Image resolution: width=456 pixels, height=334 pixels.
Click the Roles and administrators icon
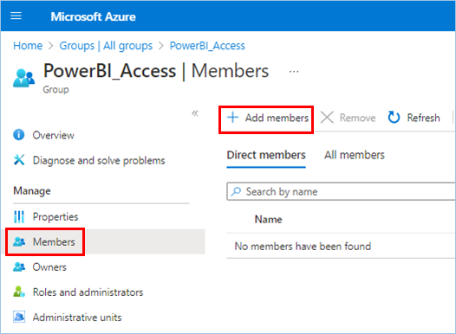pyautogui.click(x=19, y=292)
